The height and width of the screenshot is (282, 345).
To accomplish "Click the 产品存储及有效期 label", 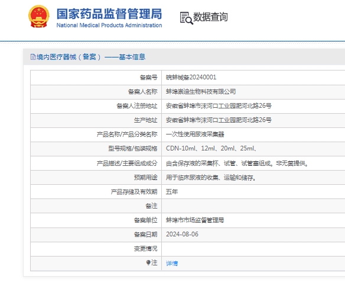I will click(x=134, y=191).
